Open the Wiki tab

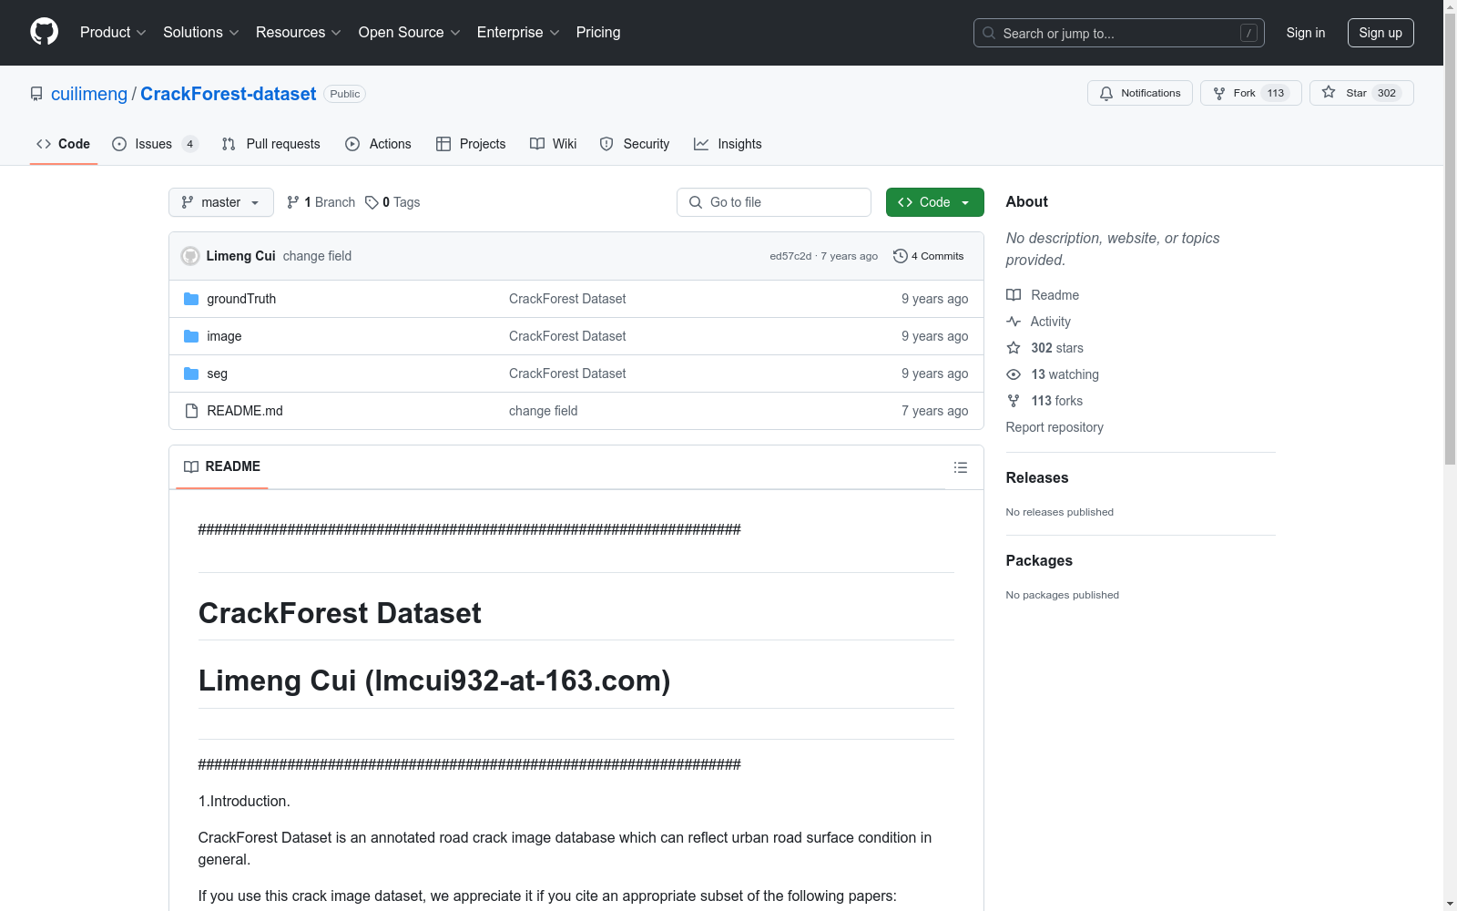point(553,144)
